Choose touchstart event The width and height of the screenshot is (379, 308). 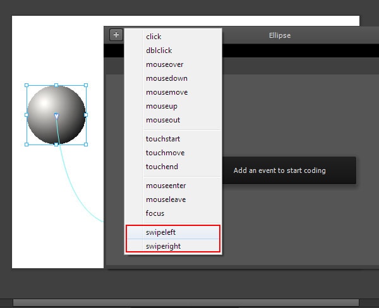coord(173,139)
